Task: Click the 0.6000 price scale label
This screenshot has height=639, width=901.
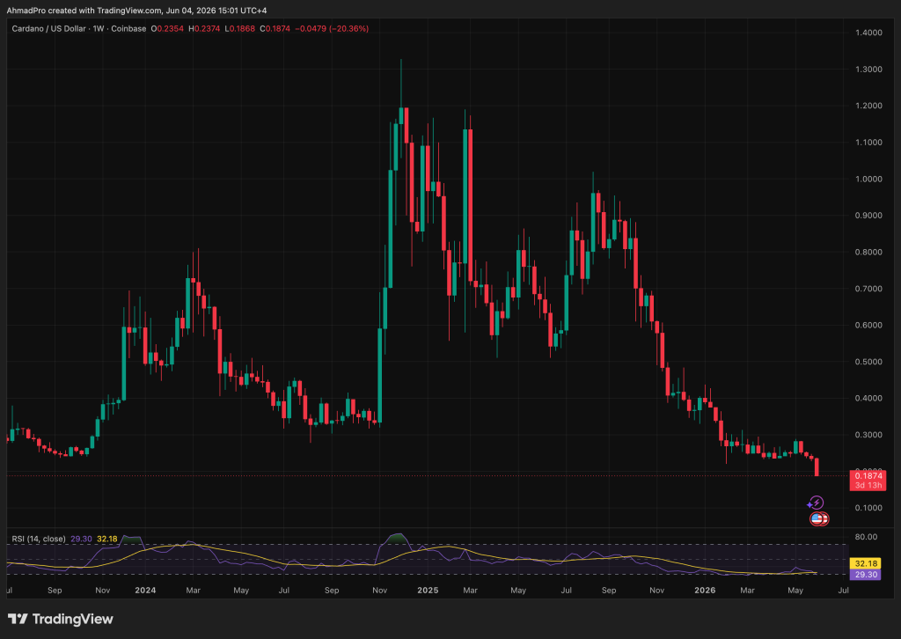Action: point(868,326)
